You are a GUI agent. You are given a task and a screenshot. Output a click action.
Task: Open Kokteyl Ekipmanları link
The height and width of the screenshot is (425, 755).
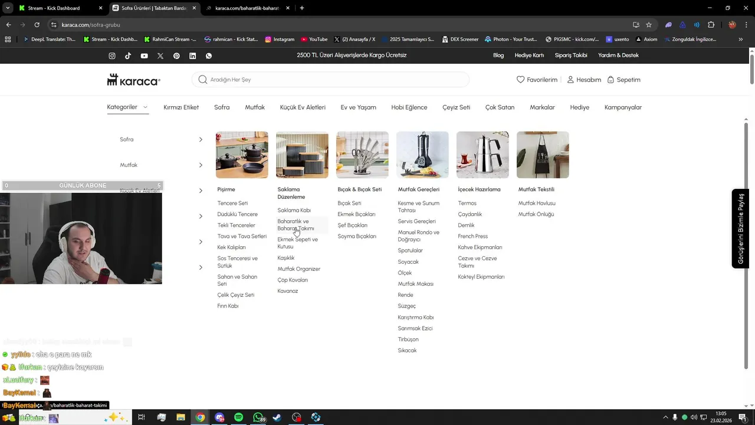[x=481, y=277]
